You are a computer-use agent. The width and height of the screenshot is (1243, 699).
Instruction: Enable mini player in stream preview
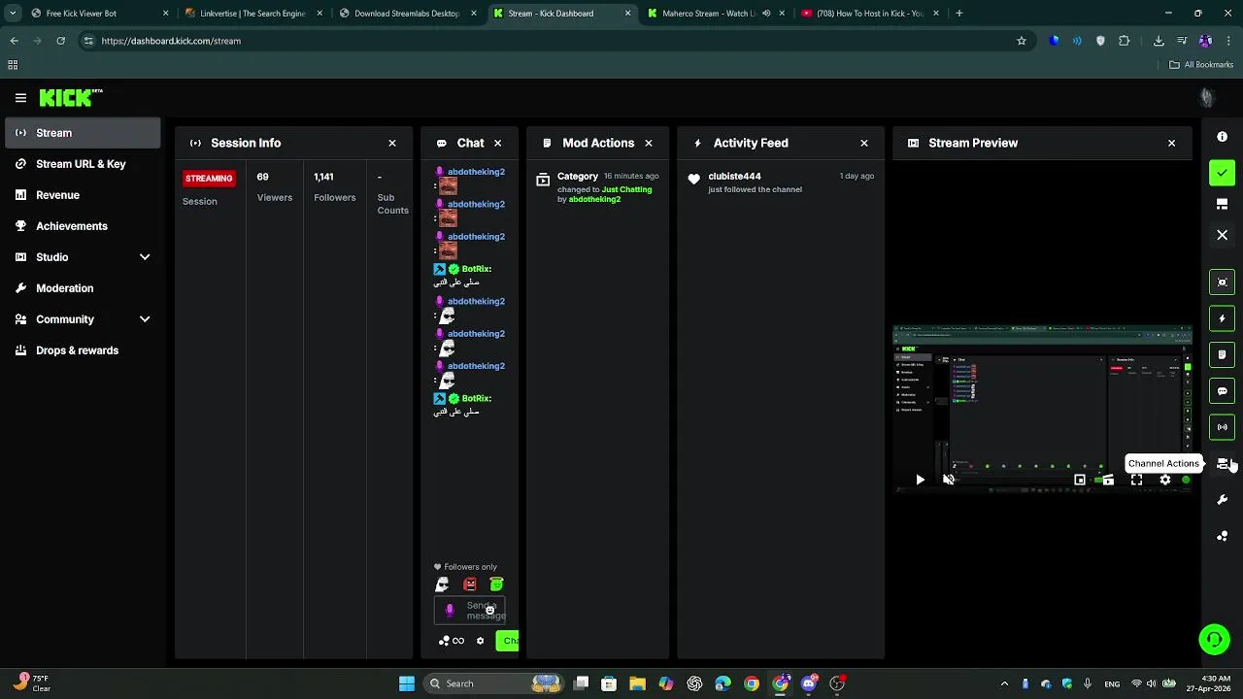[1080, 480]
